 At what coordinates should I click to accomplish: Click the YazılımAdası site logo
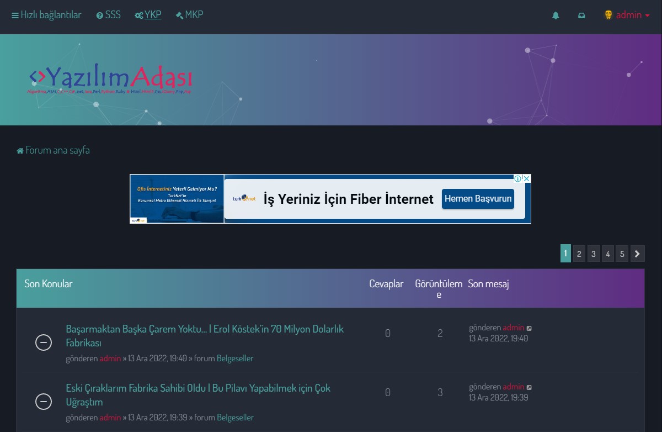110,80
